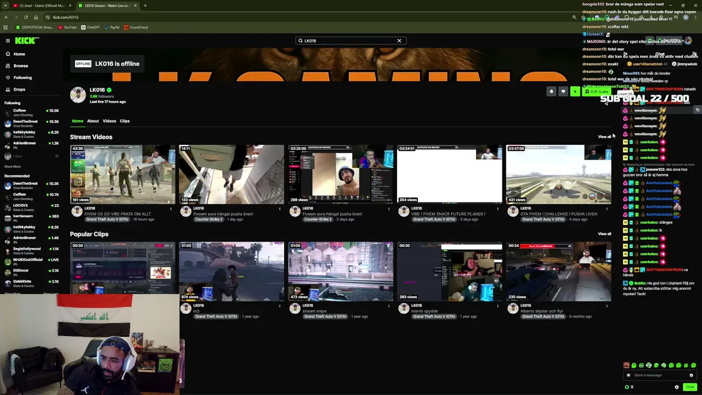Toggle the channel notification bell
This screenshot has height=395, width=702.
tap(551, 92)
